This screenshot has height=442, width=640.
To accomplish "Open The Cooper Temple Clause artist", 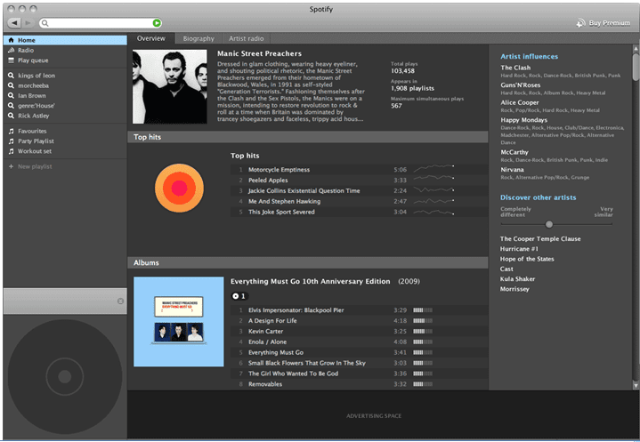I will [x=540, y=239].
